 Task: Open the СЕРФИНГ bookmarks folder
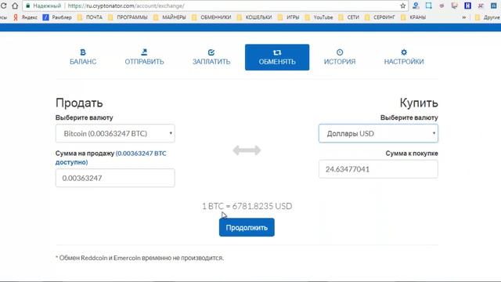click(380, 17)
